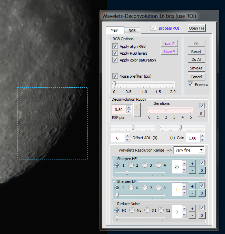This screenshot has width=225, height=234.
Task: Click the Gain slider handle
Action: (x=181, y=127)
